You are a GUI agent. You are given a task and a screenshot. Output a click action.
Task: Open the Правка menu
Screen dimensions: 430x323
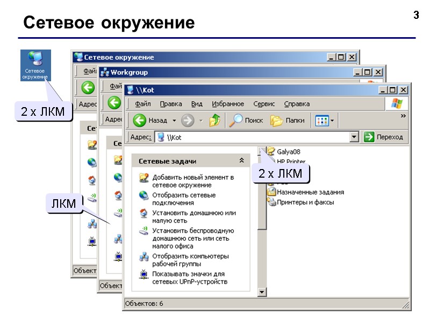pyautogui.click(x=171, y=104)
